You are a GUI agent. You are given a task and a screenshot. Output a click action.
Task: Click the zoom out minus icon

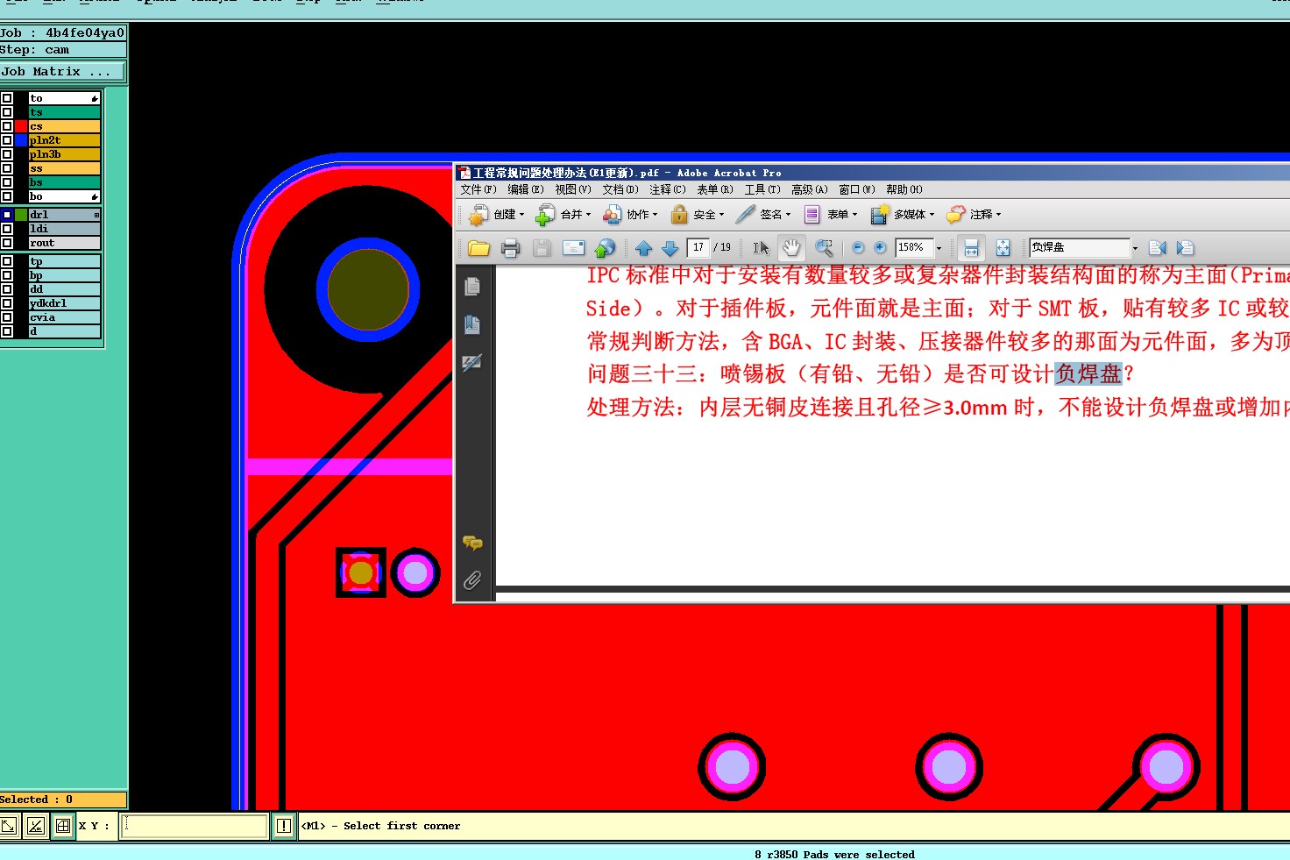tap(858, 248)
